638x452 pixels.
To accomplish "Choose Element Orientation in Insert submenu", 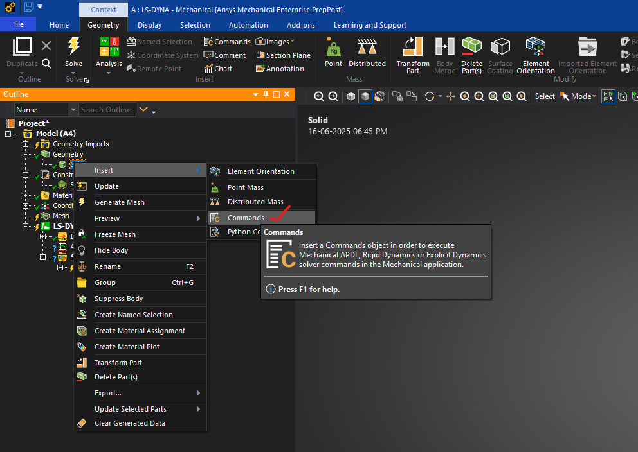I will coord(261,171).
